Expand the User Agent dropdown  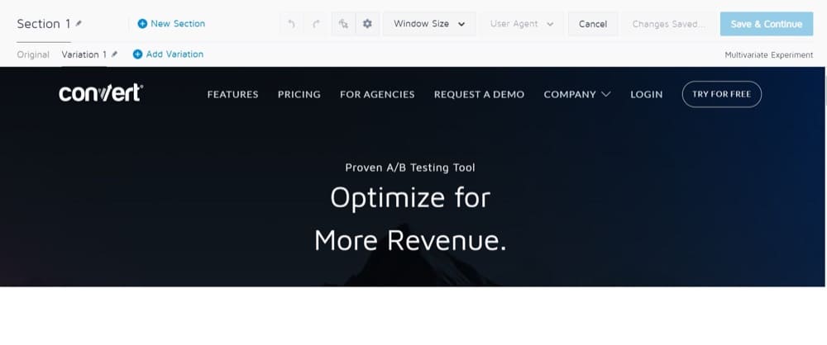click(522, 24)
